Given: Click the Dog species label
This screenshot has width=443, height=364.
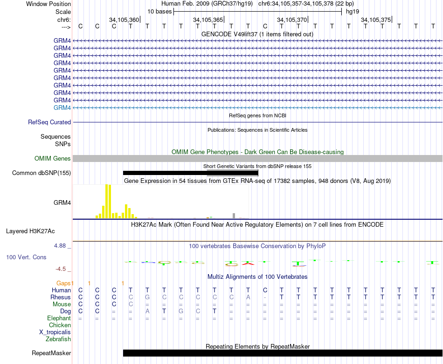Looking at the screenshot, I should pos(66,311).
